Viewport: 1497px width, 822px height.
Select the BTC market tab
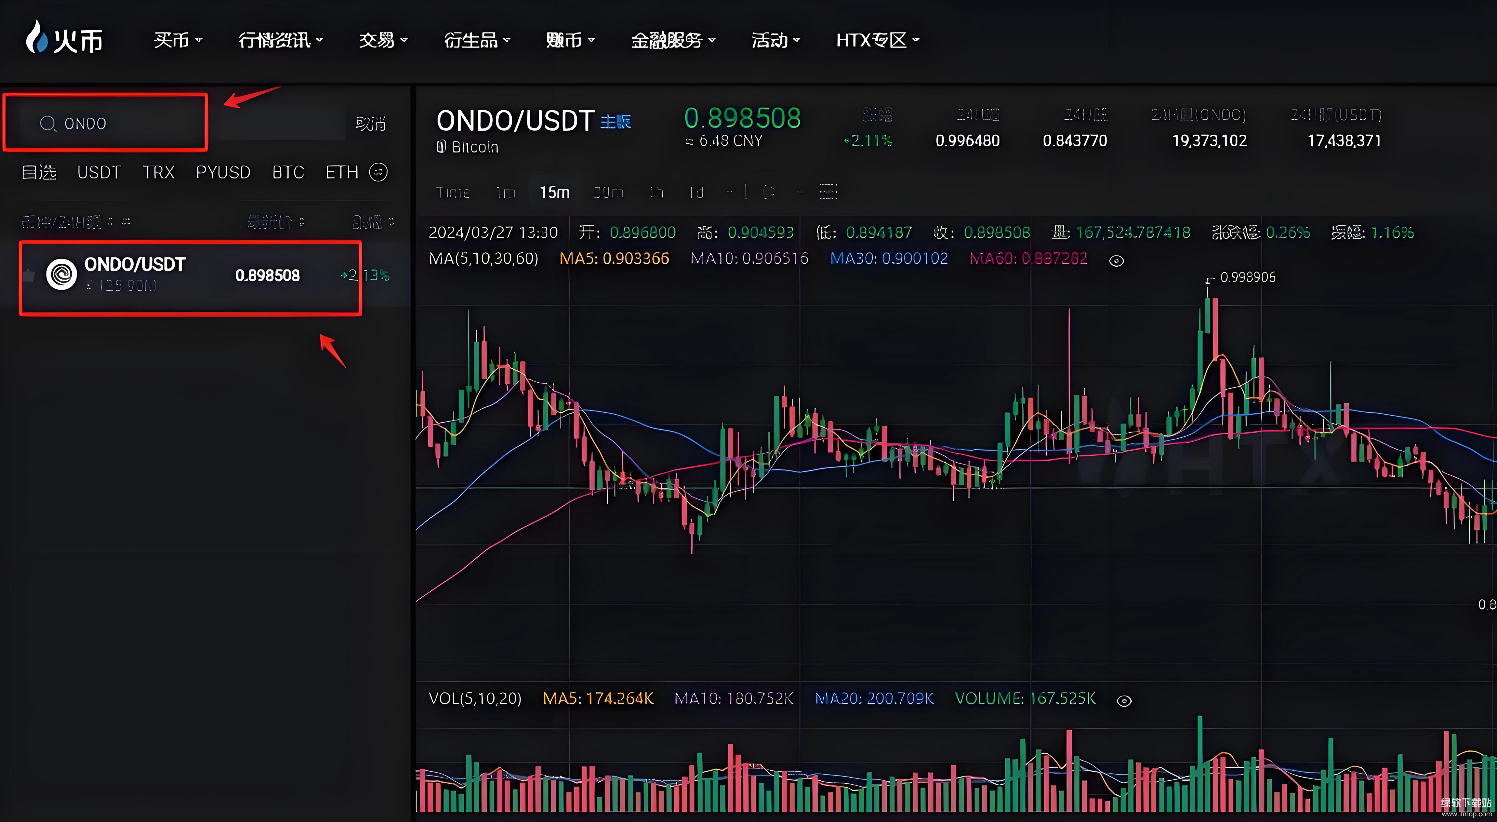(288, 173)
